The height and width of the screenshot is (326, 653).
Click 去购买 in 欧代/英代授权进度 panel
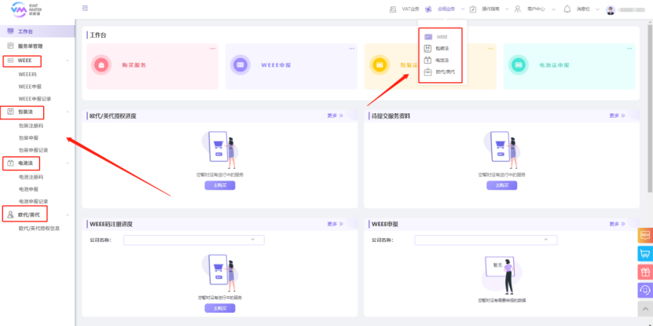pos(220,185)
